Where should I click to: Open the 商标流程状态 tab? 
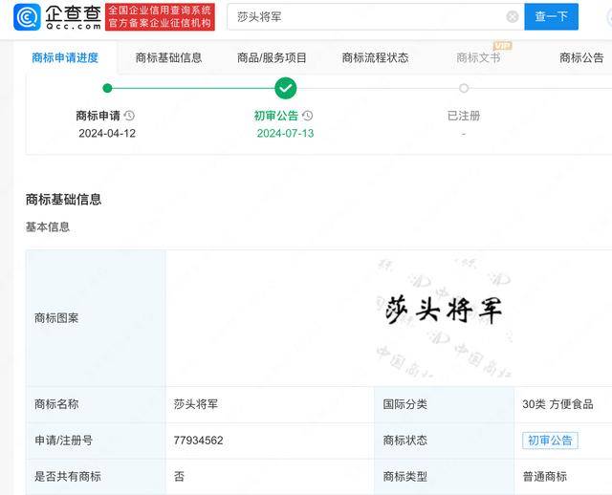click(x=375, y=57)
